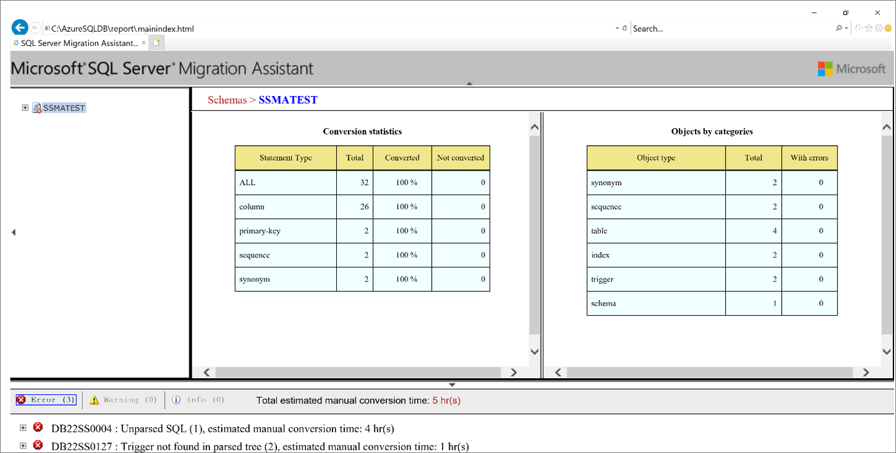Click the browser Home icon
This screenshot has width=896, height=453.
point(859,28)
